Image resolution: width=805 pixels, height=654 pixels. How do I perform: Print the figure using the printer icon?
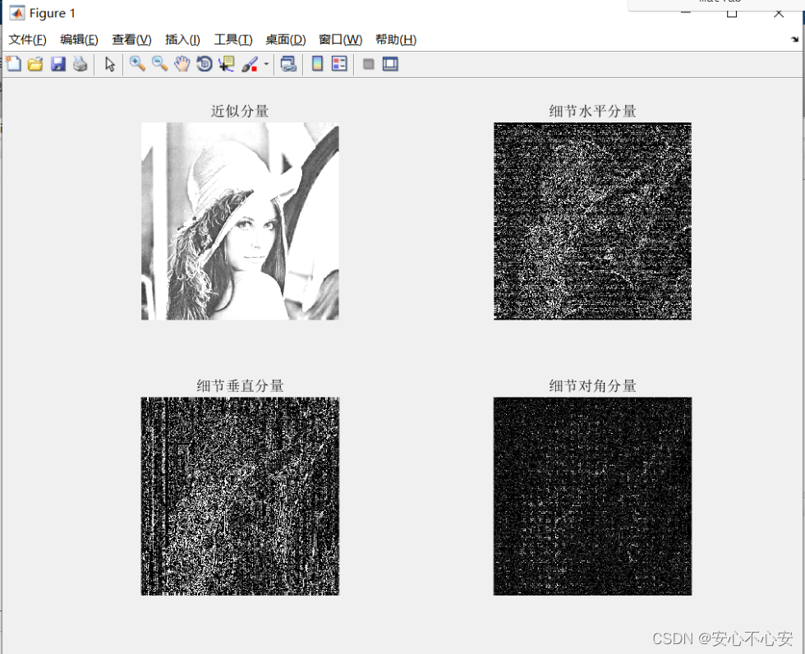pos(80,64)
